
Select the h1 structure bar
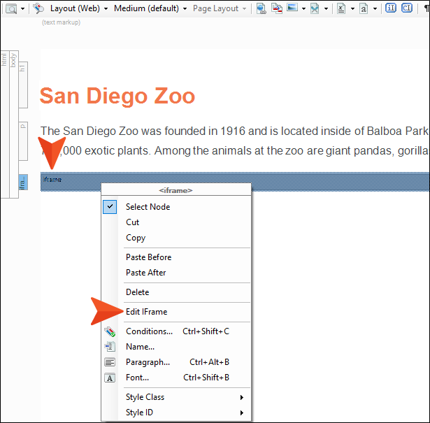(23, 85)
